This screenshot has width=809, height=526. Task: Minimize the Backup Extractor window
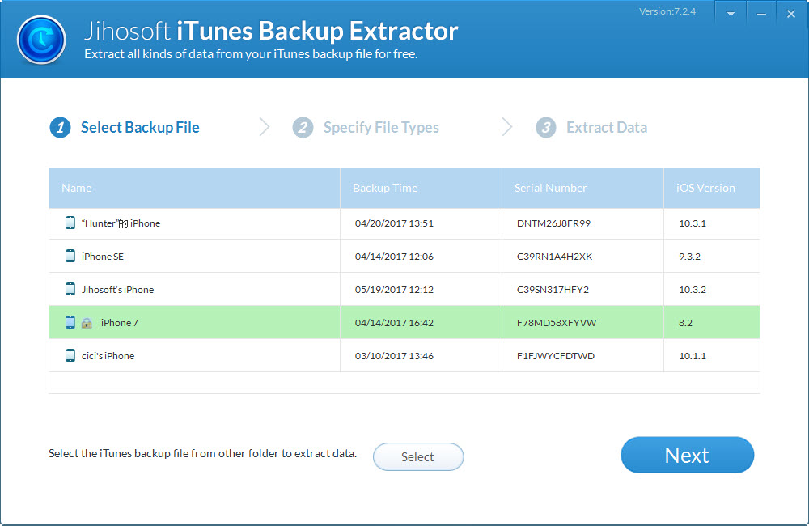[760, 15]
